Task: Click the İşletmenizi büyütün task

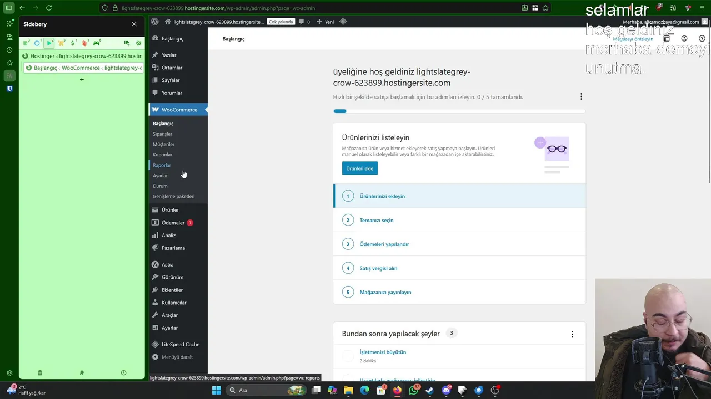Action: (x=383, y=352)
